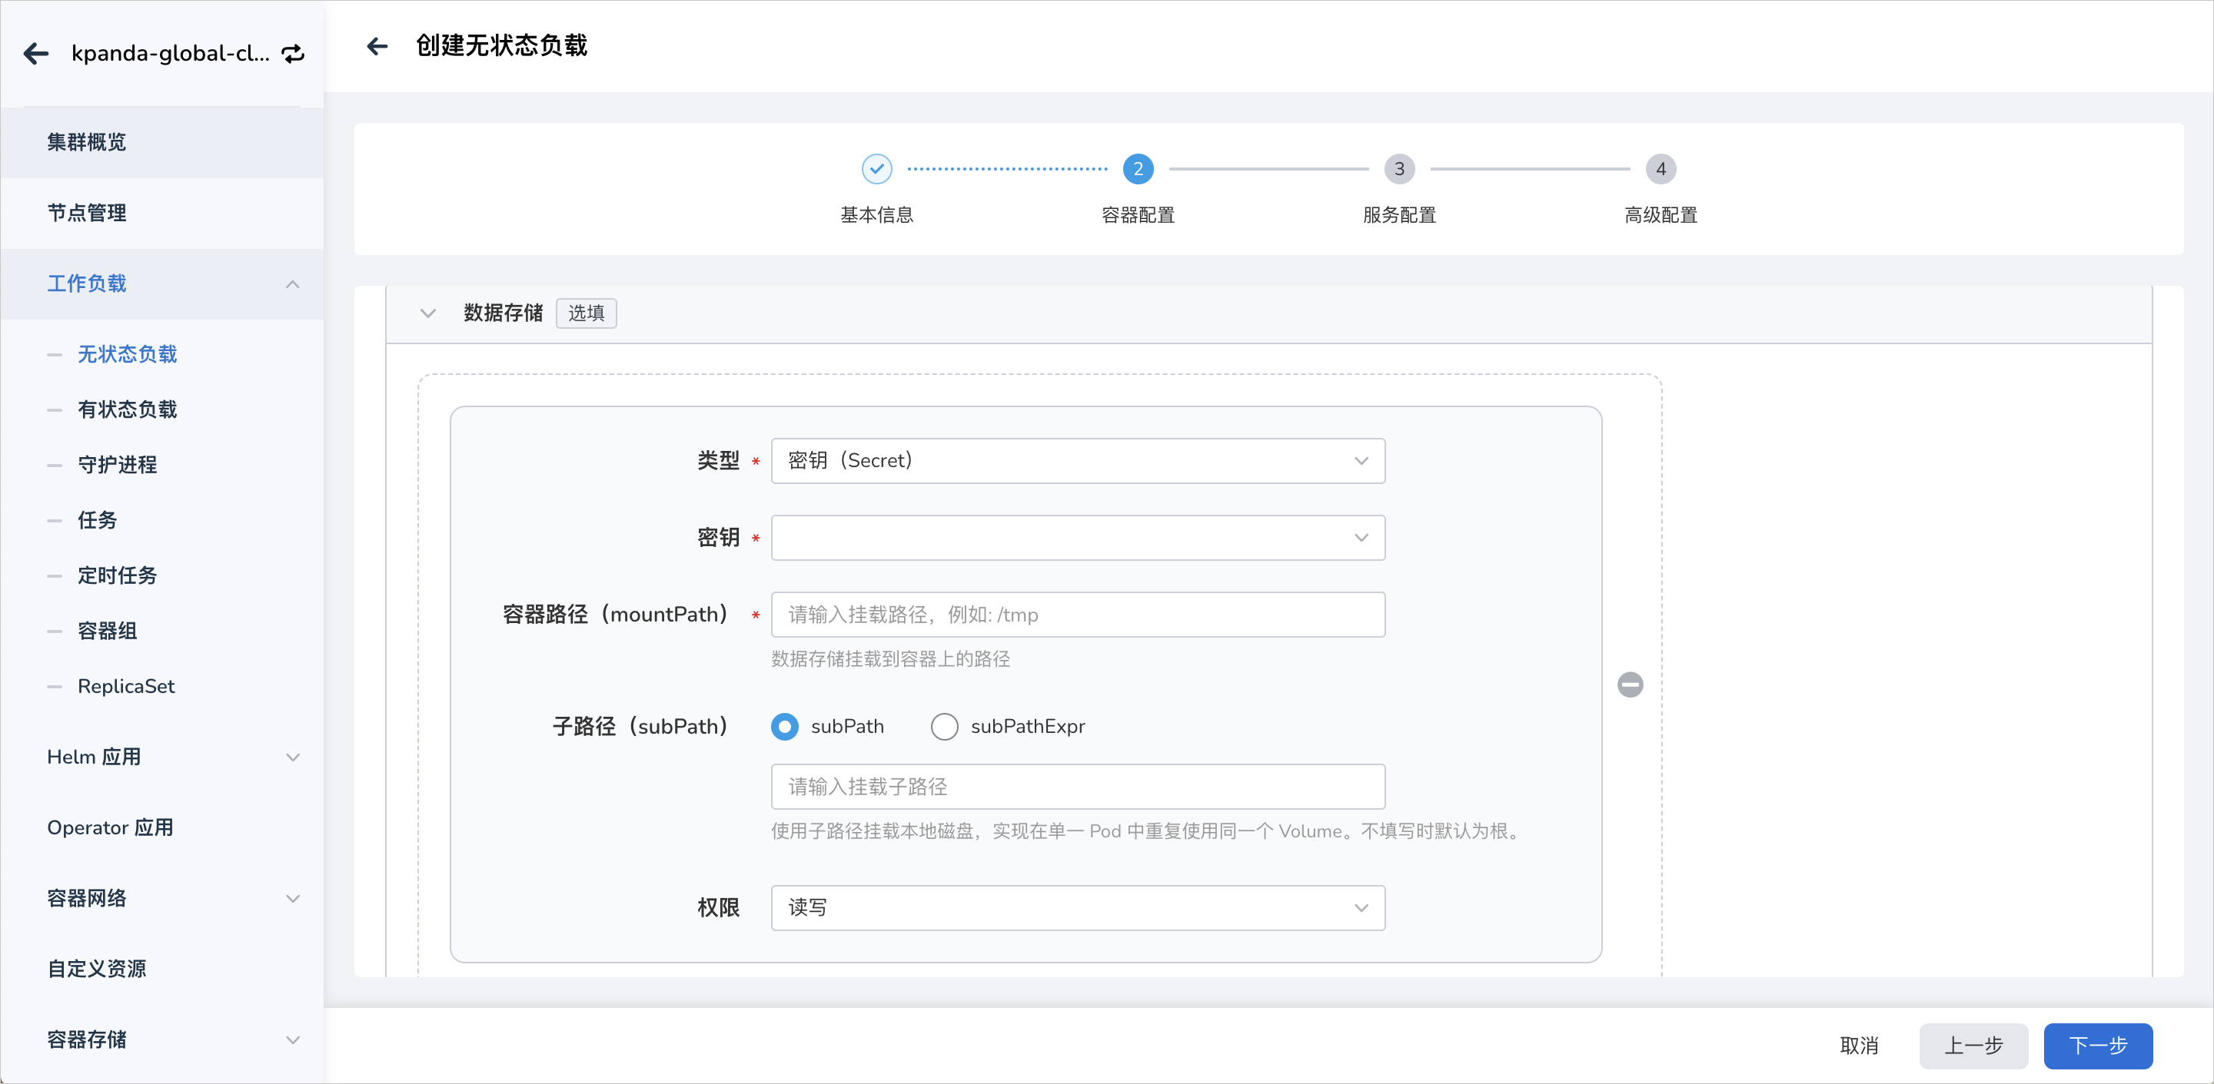
Task: Click the 服务配置 step label
Action: click(x=1399, y=215)
